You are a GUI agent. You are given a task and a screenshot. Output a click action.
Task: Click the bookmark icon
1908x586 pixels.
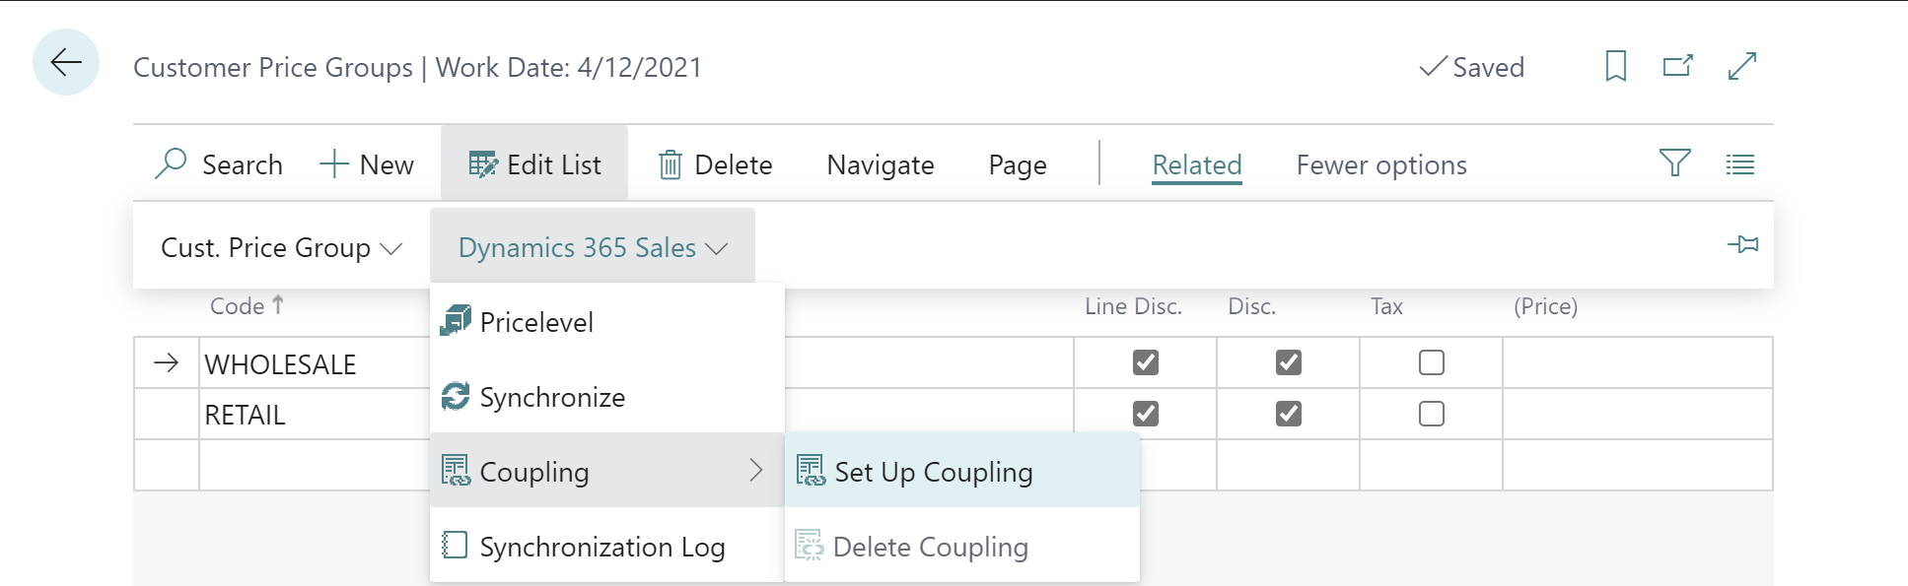1615,66
